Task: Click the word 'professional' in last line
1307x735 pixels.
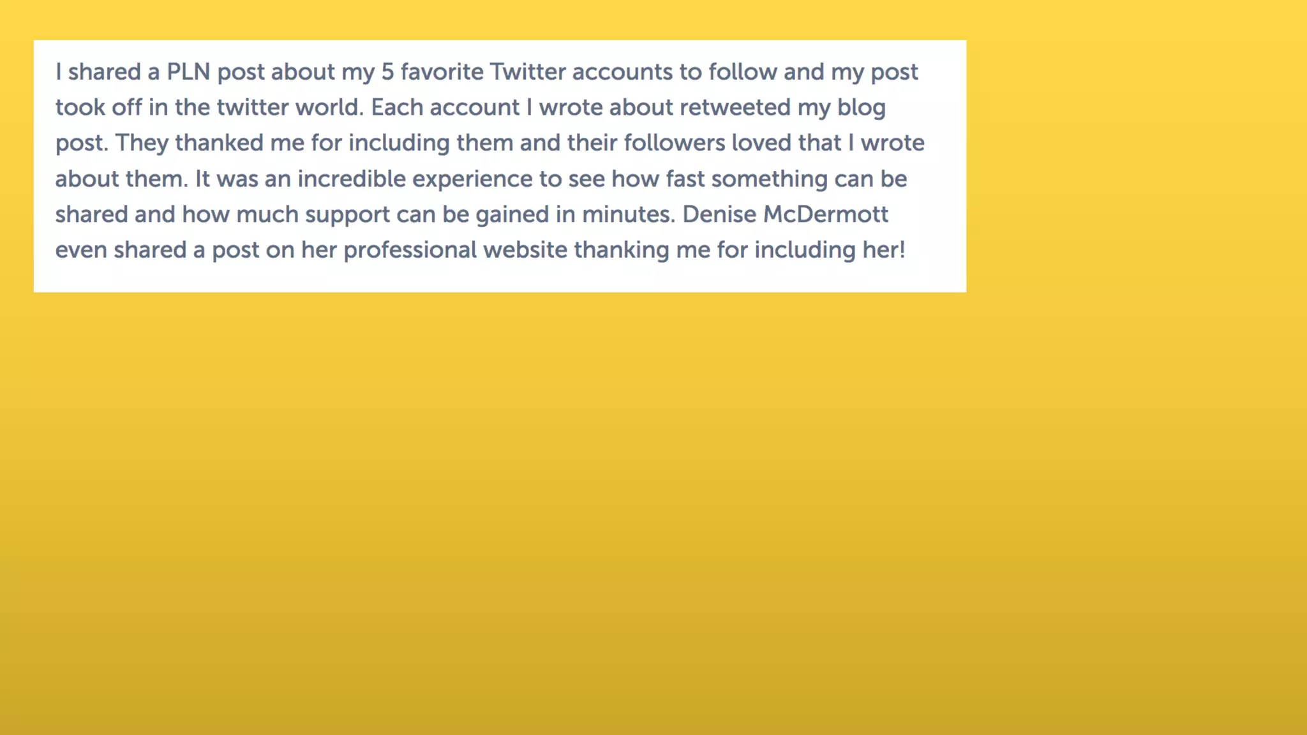Action: pos(410,250)
